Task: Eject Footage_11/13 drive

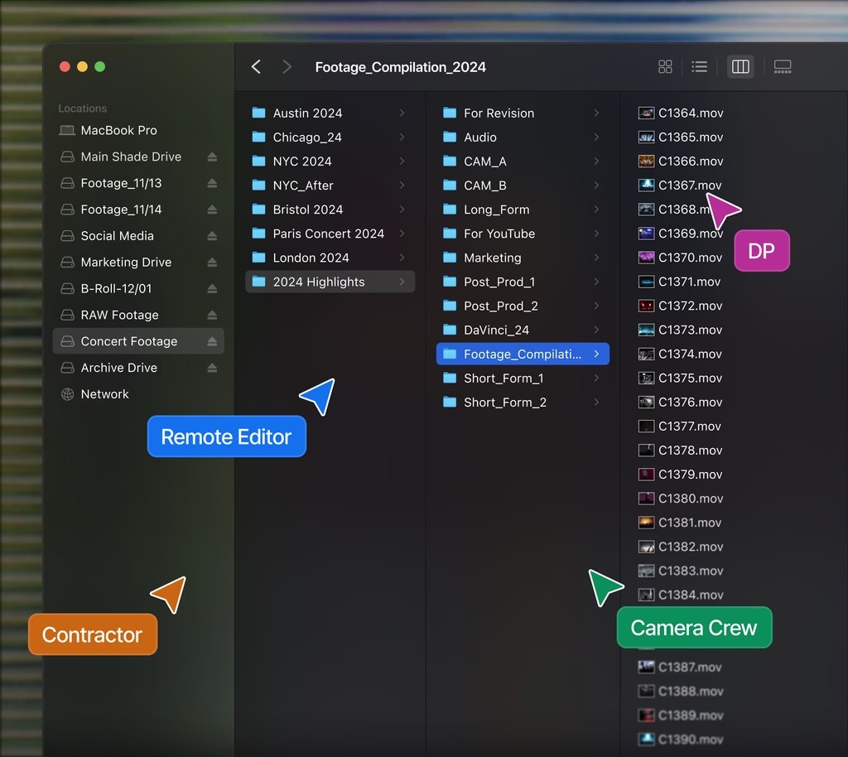Action: coord(212,183)
